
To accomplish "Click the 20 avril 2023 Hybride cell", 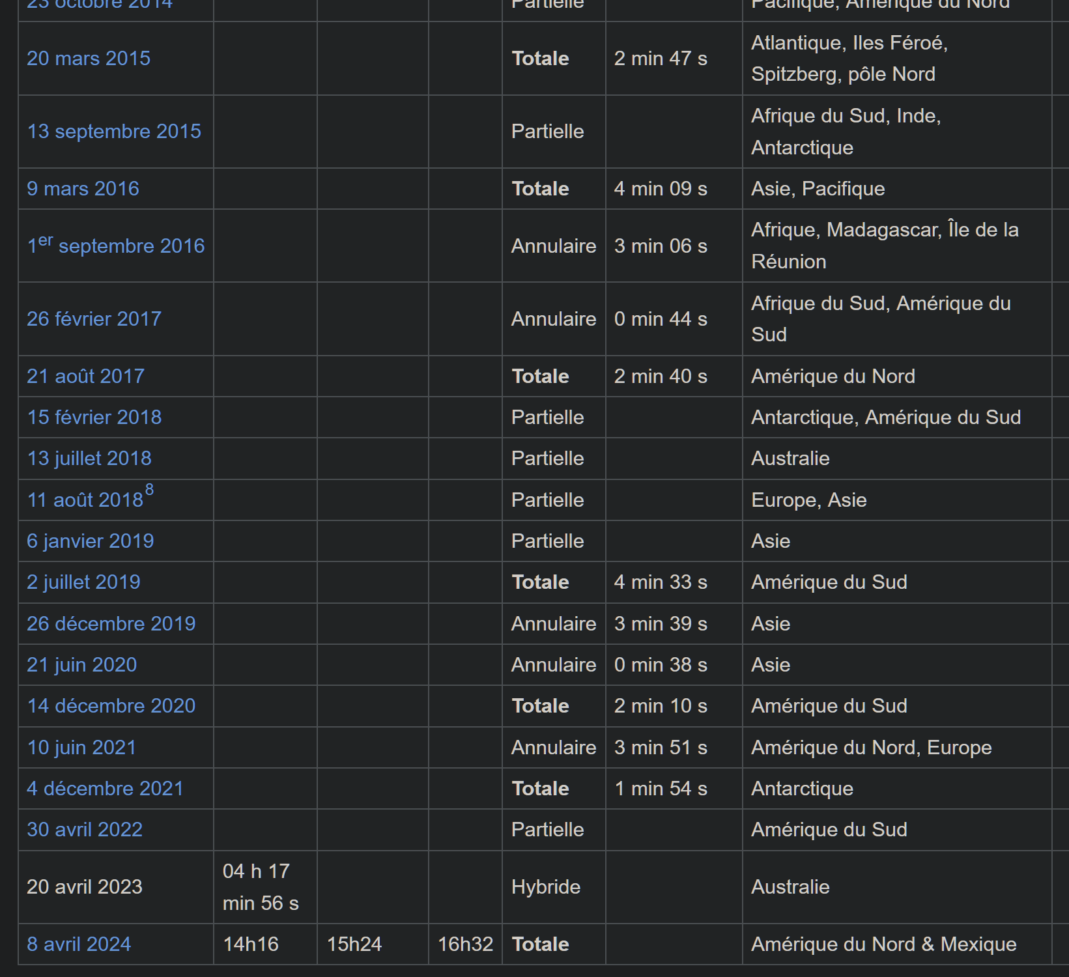I will [546, 887].
